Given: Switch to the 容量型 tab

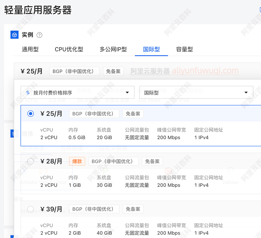Looking at the screenshot, I should tap(184, 49).
